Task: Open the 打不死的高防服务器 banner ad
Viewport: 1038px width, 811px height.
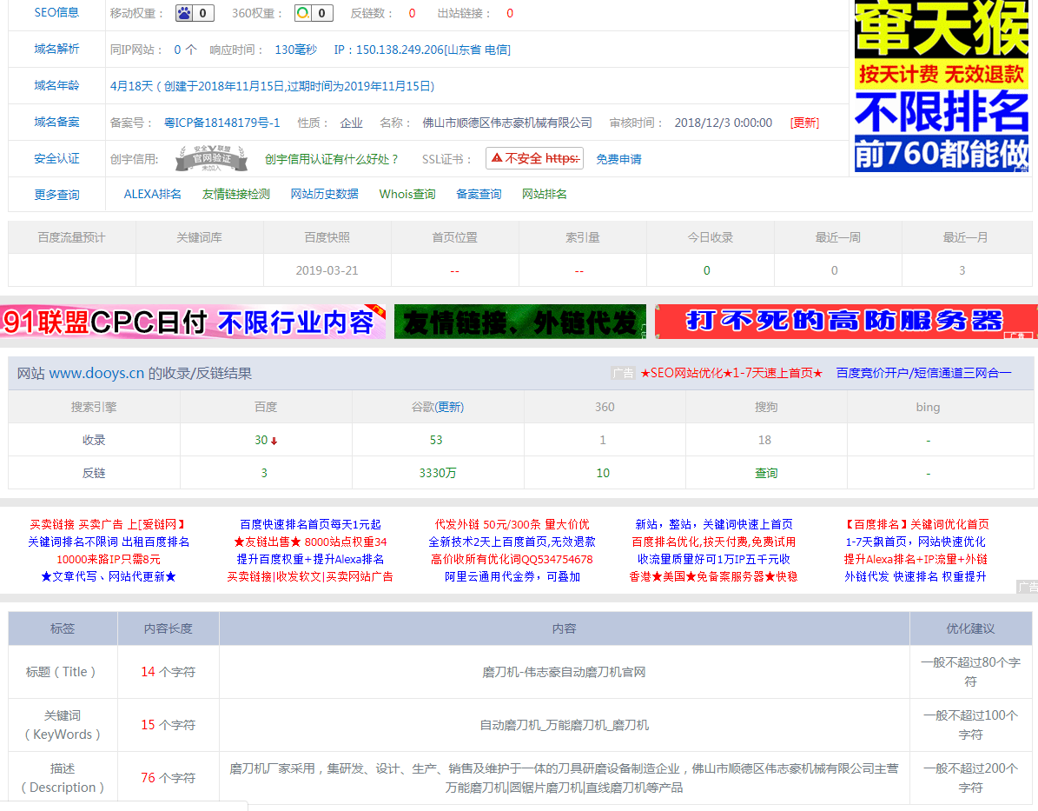Action: pos(846,322)
